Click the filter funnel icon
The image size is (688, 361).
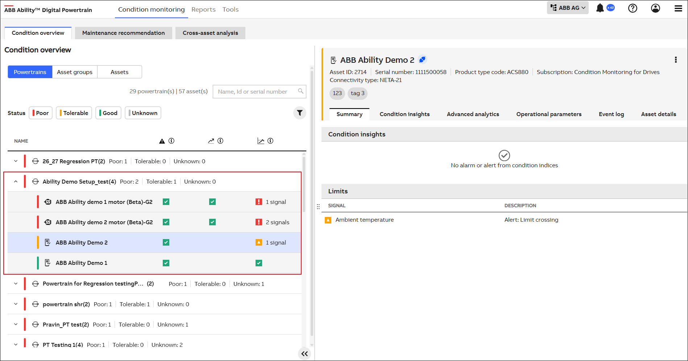click(299, 113)
